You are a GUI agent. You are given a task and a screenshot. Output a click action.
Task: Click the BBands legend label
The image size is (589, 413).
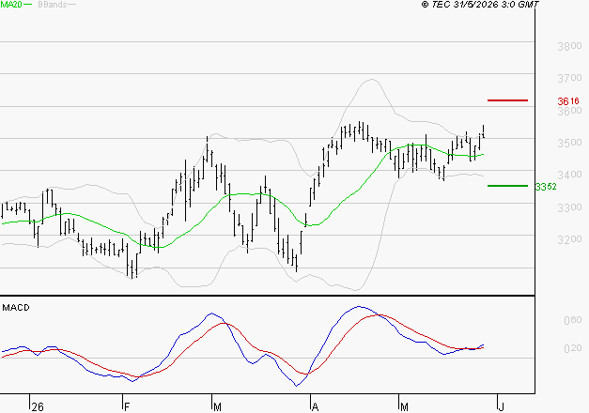pyautogui.click(x=53, y=5)
